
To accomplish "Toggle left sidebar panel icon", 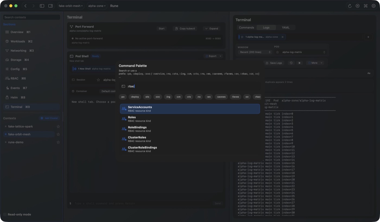I will pos(42,6).
